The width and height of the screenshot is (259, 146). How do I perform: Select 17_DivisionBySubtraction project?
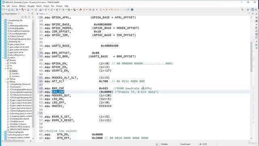point(17,34)
